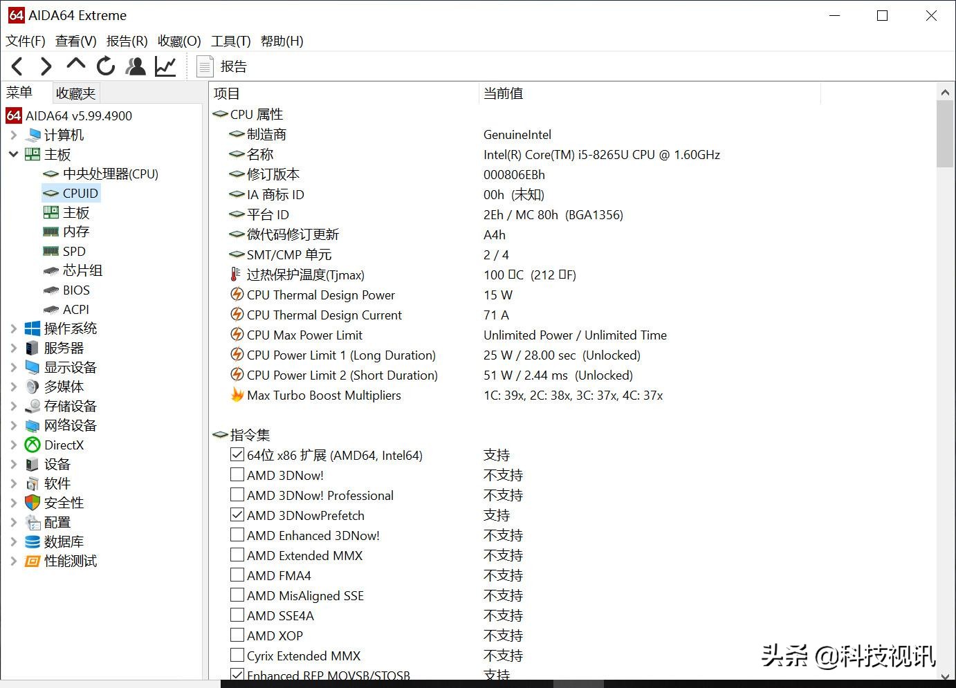This screenshot has width=956, height=688.
Task: Toggle the AMD MisAligned SSE checkbox
Action: [x=237, y=595]
